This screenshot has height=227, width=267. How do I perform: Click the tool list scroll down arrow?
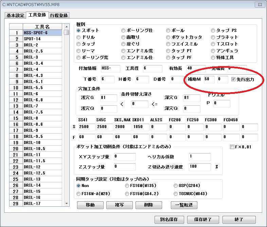tap(67, 203)
